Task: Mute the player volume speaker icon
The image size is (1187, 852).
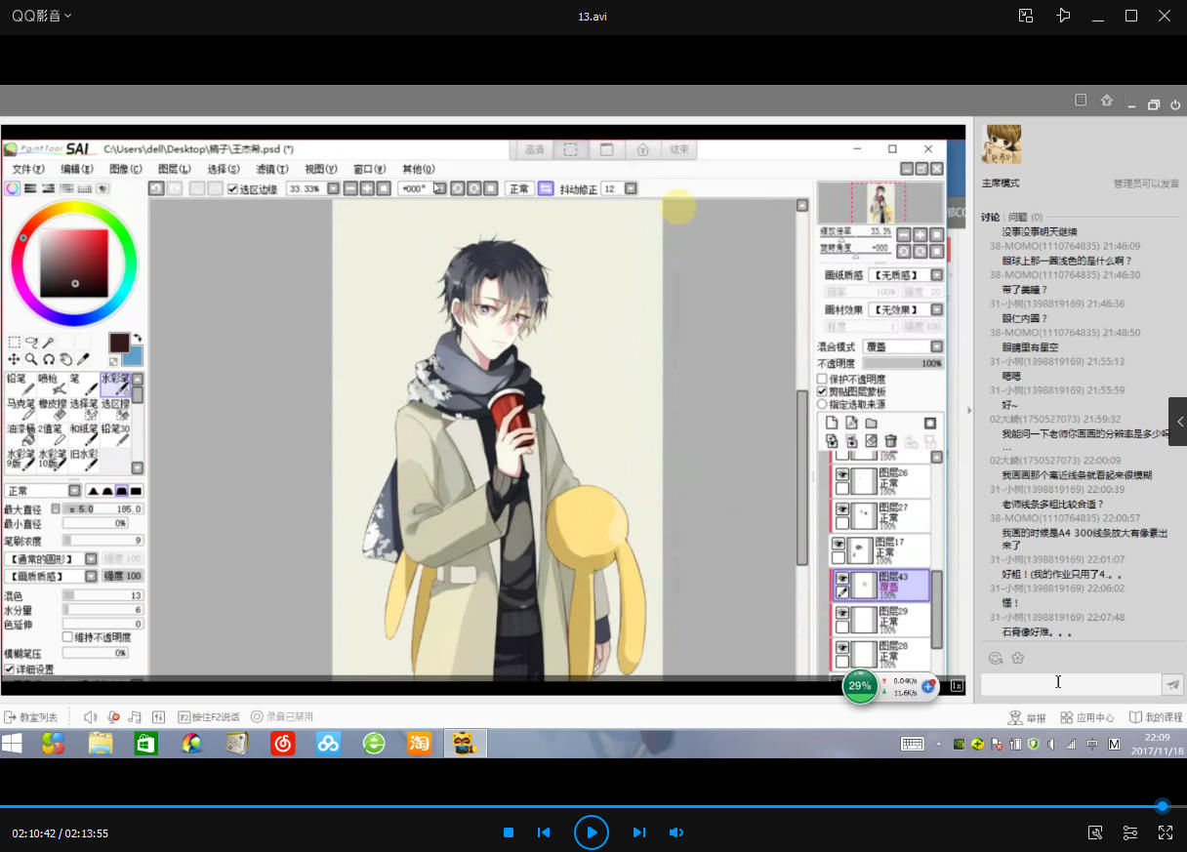Action: 675,832
